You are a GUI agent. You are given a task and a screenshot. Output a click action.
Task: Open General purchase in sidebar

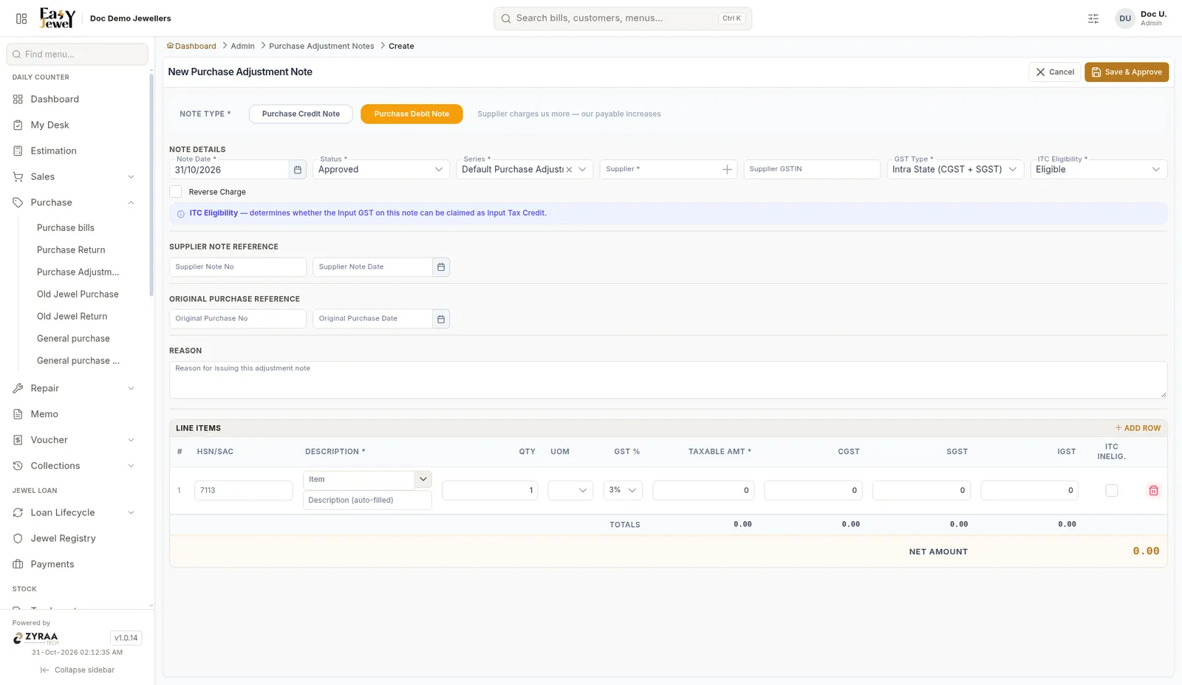(x=73, y=338)
